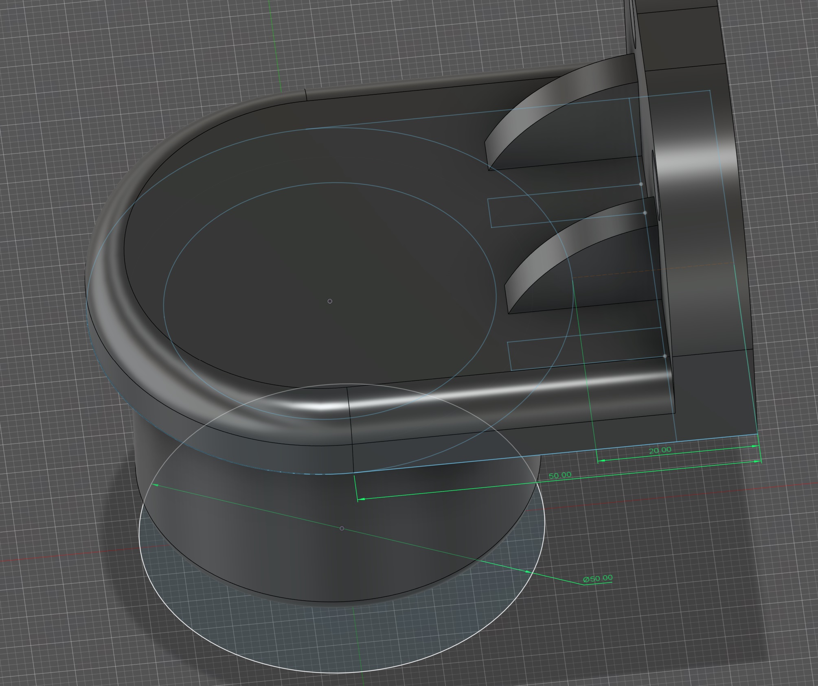This screenshot has height=686, width=818.
Task: Pick the center point of the blue concentric circles
Action: [x=330, y=301]
